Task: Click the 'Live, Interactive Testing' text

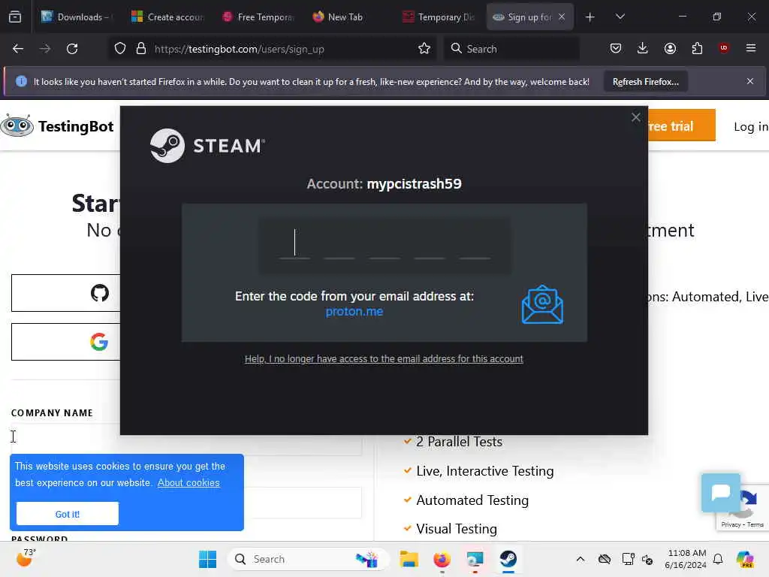Action: [484, 471]
